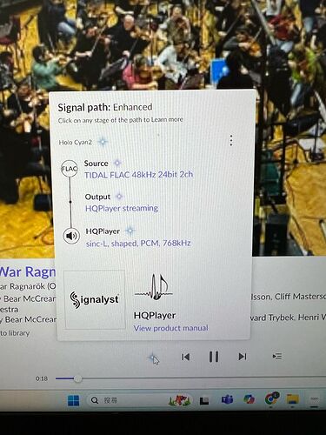The image size is (326, 435).
Task: Open the Windows Start menu
Action: [73, 400]
